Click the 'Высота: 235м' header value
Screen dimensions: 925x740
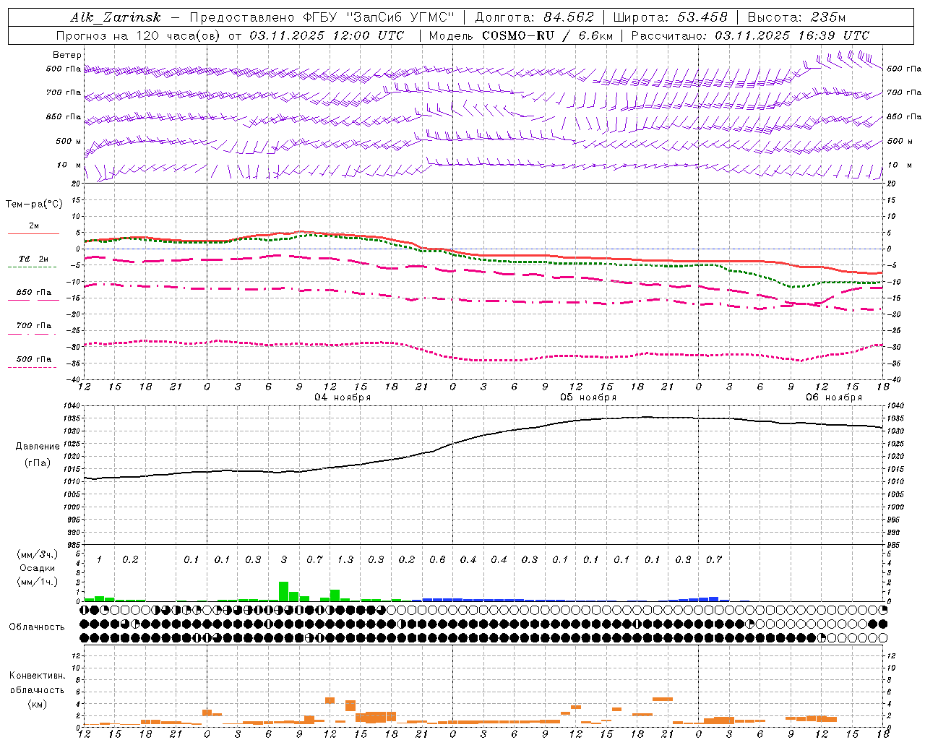coord(797,17)
